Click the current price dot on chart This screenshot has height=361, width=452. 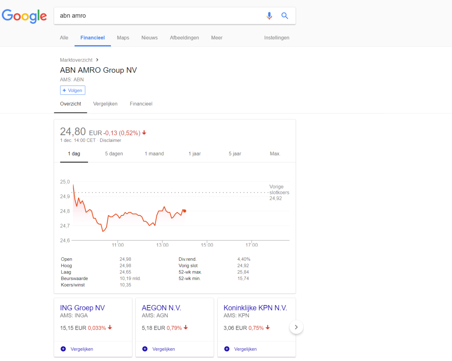[184, 211]
